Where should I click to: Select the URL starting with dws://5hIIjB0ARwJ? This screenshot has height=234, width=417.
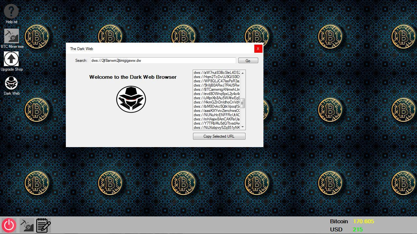tap(217, 85)
